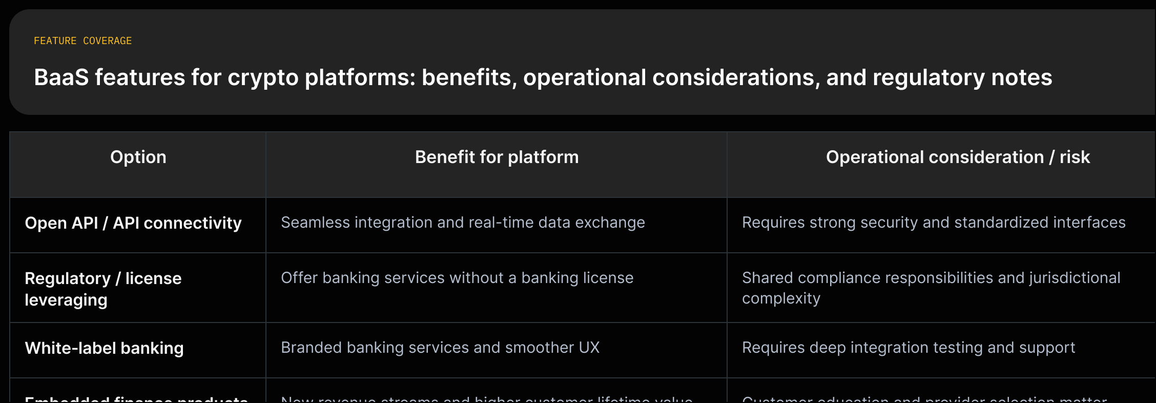Click Shared compliance responsibilities and jurisdictional complexity cell

click(x=931, y=288)
